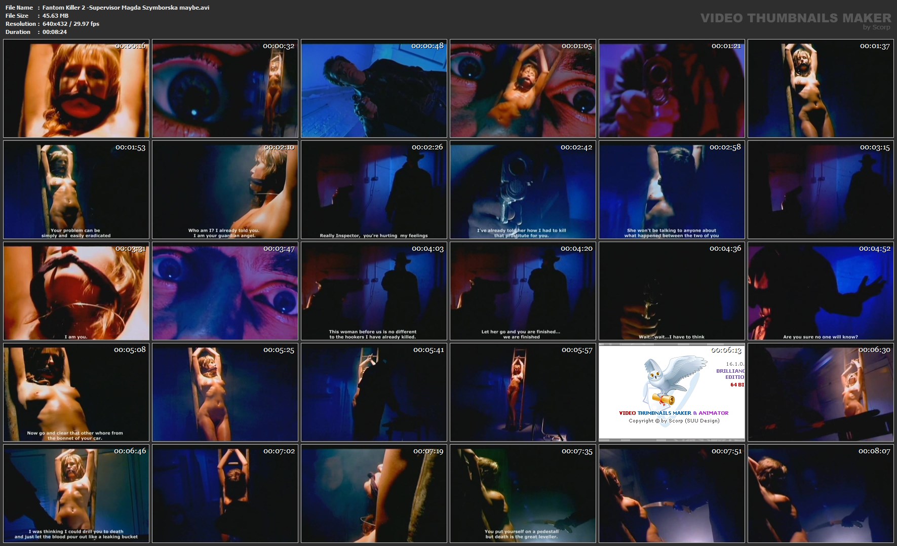The image size is (897, 546).
Task: Open the frame at 00:00:48
Action: point(374,89)
